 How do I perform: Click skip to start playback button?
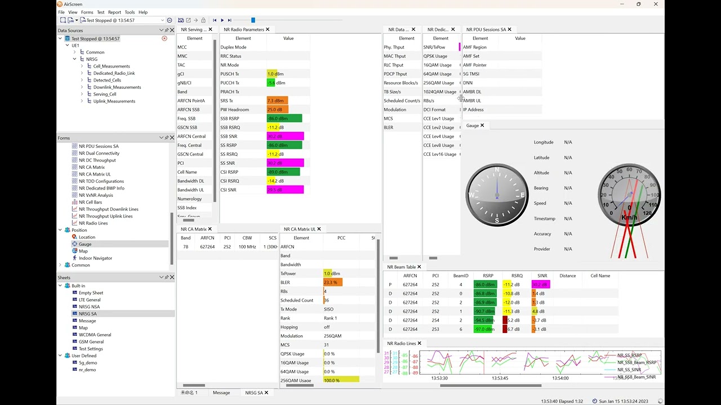coord(215,20)
